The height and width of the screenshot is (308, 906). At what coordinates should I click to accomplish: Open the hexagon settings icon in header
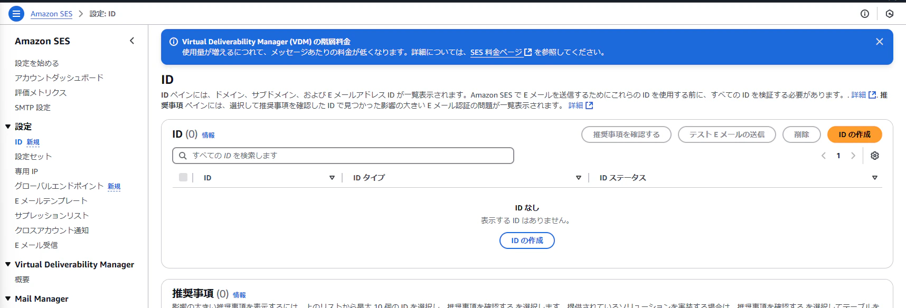(890, 14)
